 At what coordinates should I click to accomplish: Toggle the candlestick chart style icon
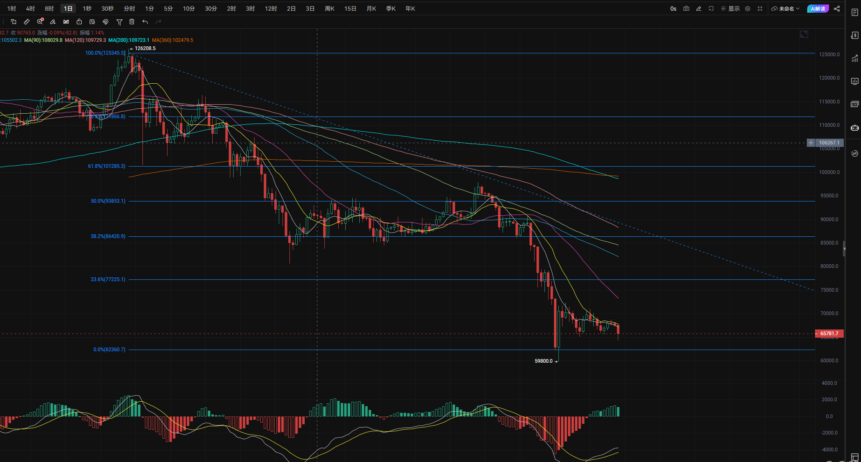tap(66, 22)
